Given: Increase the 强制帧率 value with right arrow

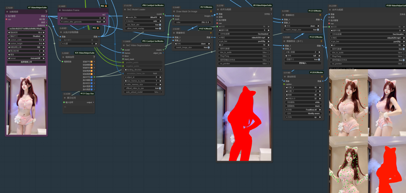Looking at the screenshot, I should pos(44,33).
